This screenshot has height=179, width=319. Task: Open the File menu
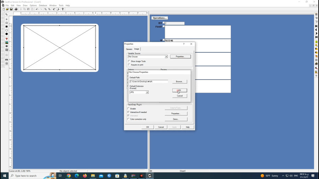click(x=7, y=5)
